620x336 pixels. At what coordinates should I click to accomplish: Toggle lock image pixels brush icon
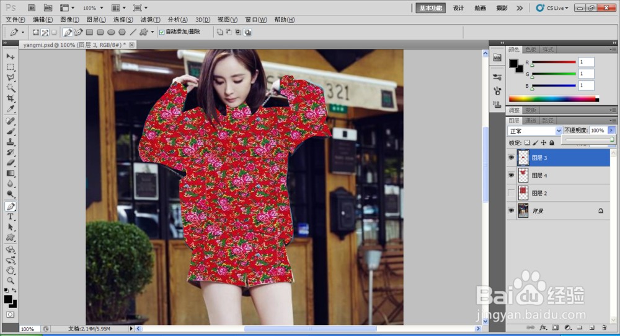pos(536,142)
